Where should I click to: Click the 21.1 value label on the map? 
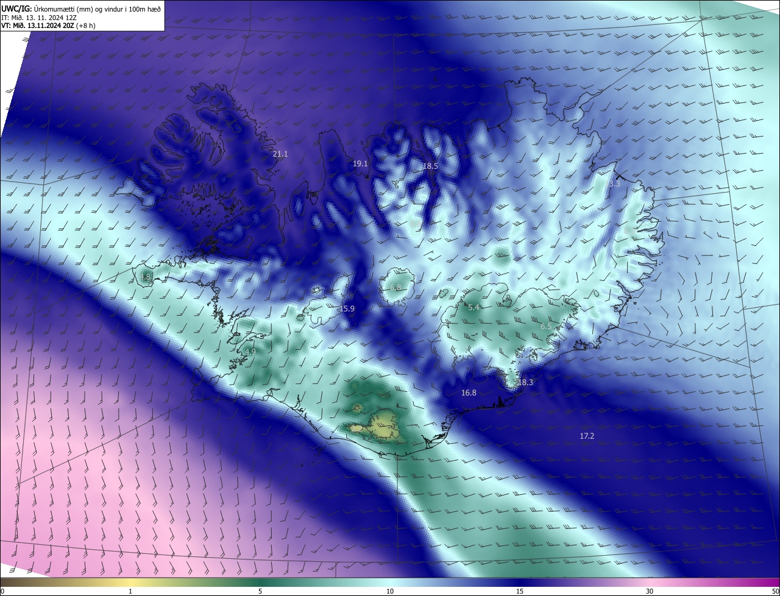coord(280,154)
